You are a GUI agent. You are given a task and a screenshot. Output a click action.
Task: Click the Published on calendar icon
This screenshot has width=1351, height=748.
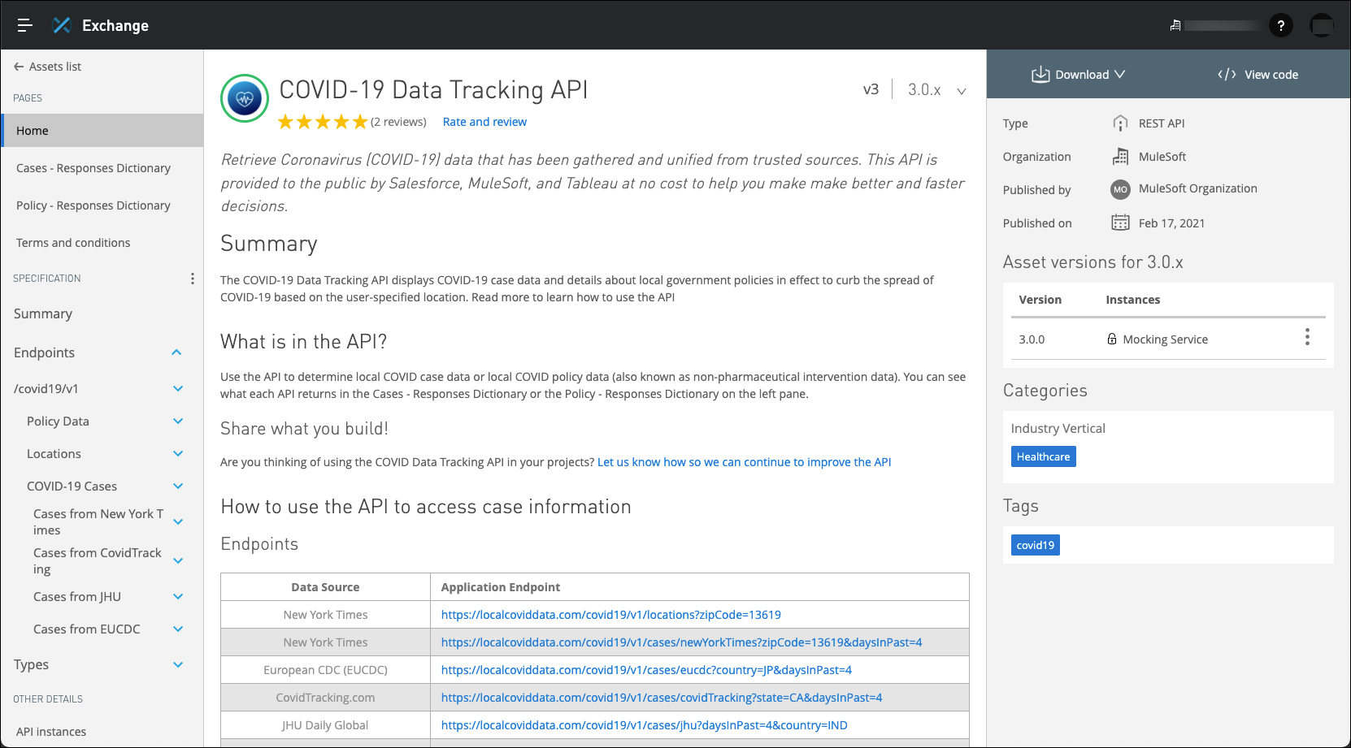(x=1120, y=223)
